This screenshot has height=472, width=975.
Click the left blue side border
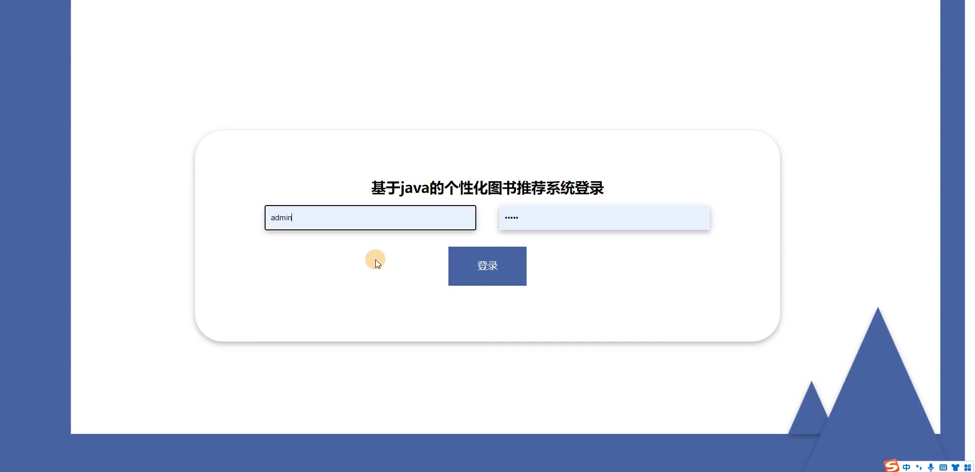pos(35,218)
